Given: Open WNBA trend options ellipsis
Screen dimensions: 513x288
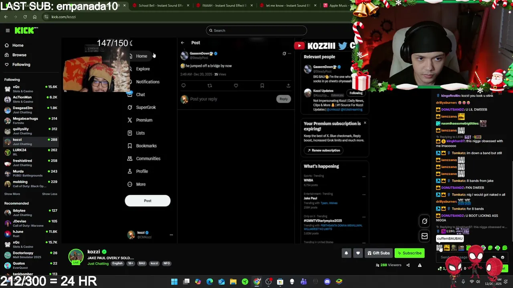Looking at the screenshot, I should pos(364,176).
